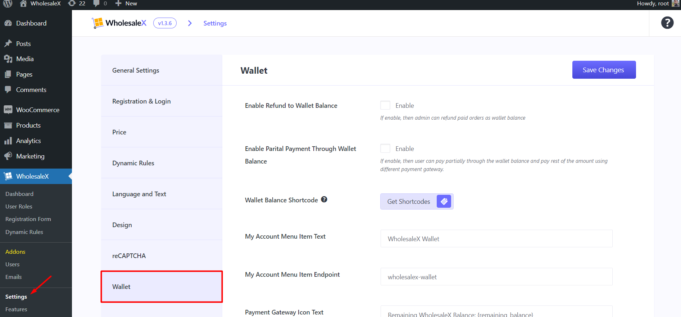This screenshot has width=681, height=317.
Task: Click the plus New icon in admin bar
Action: click(x=118, y=3)
